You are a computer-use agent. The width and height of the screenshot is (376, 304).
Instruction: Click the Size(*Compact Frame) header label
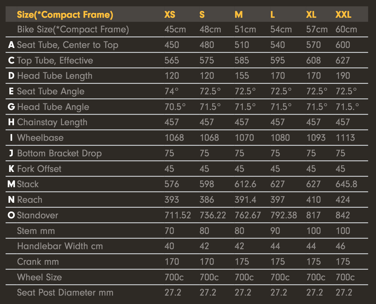[65, 15]
